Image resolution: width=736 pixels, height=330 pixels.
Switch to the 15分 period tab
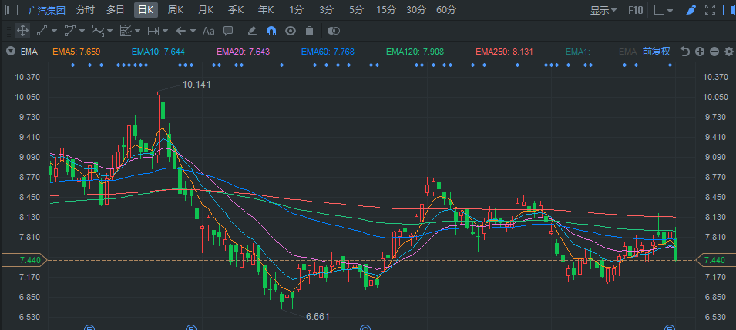pos(386,10)
